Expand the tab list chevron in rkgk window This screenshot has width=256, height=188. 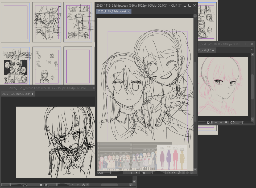click(x=252, y=50)
